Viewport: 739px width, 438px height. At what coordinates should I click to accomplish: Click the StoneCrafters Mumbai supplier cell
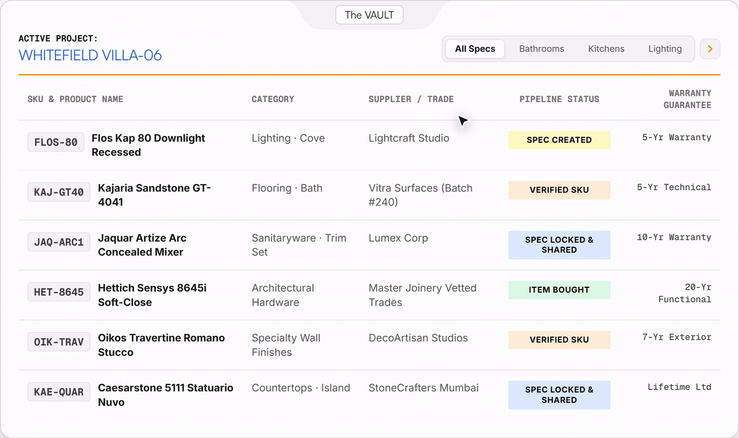[x=424, y=388]
